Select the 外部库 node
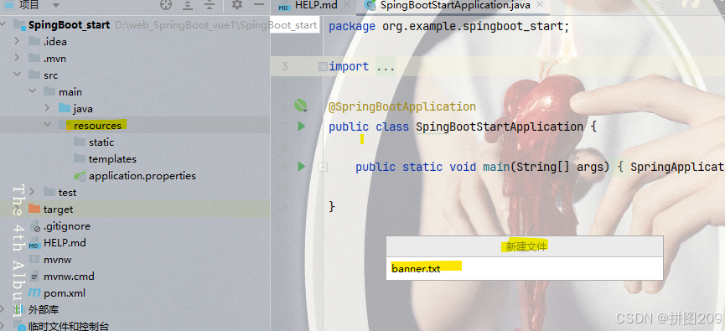725x331 pixels. click(44, 310)
